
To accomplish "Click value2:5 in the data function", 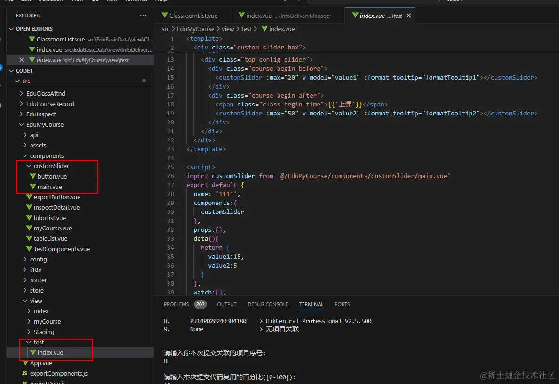I will (x=223, y=266).
